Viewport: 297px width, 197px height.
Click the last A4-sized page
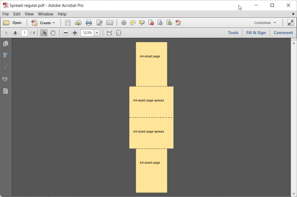pyautogui.click(x=151, y=171)
